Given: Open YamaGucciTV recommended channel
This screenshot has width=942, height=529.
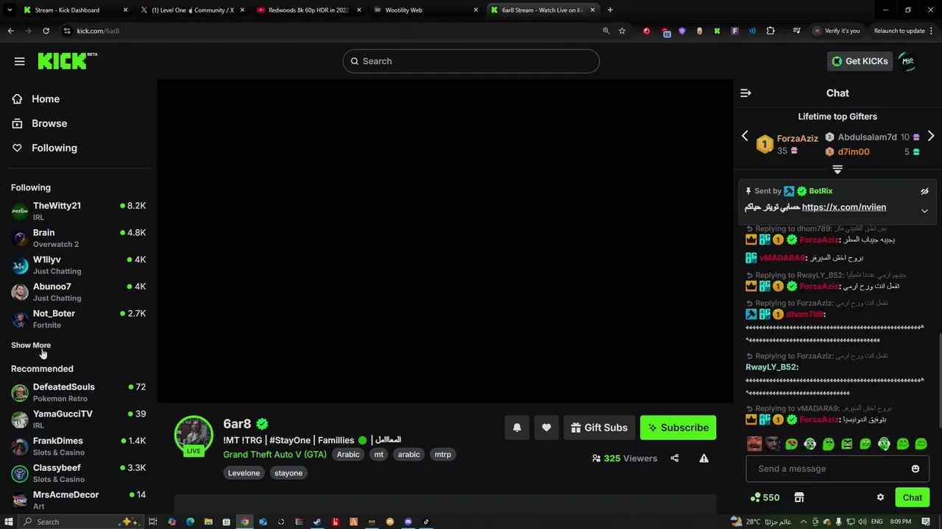Looking at the screenshot, I should pyautogui.click(x=78, y=420).
